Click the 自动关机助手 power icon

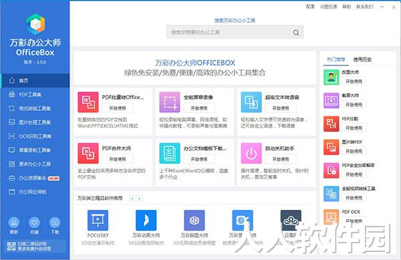[251, 153]
